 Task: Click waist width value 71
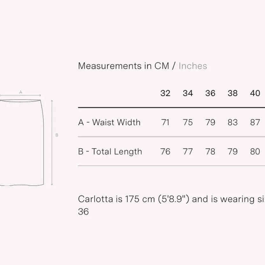165,122
